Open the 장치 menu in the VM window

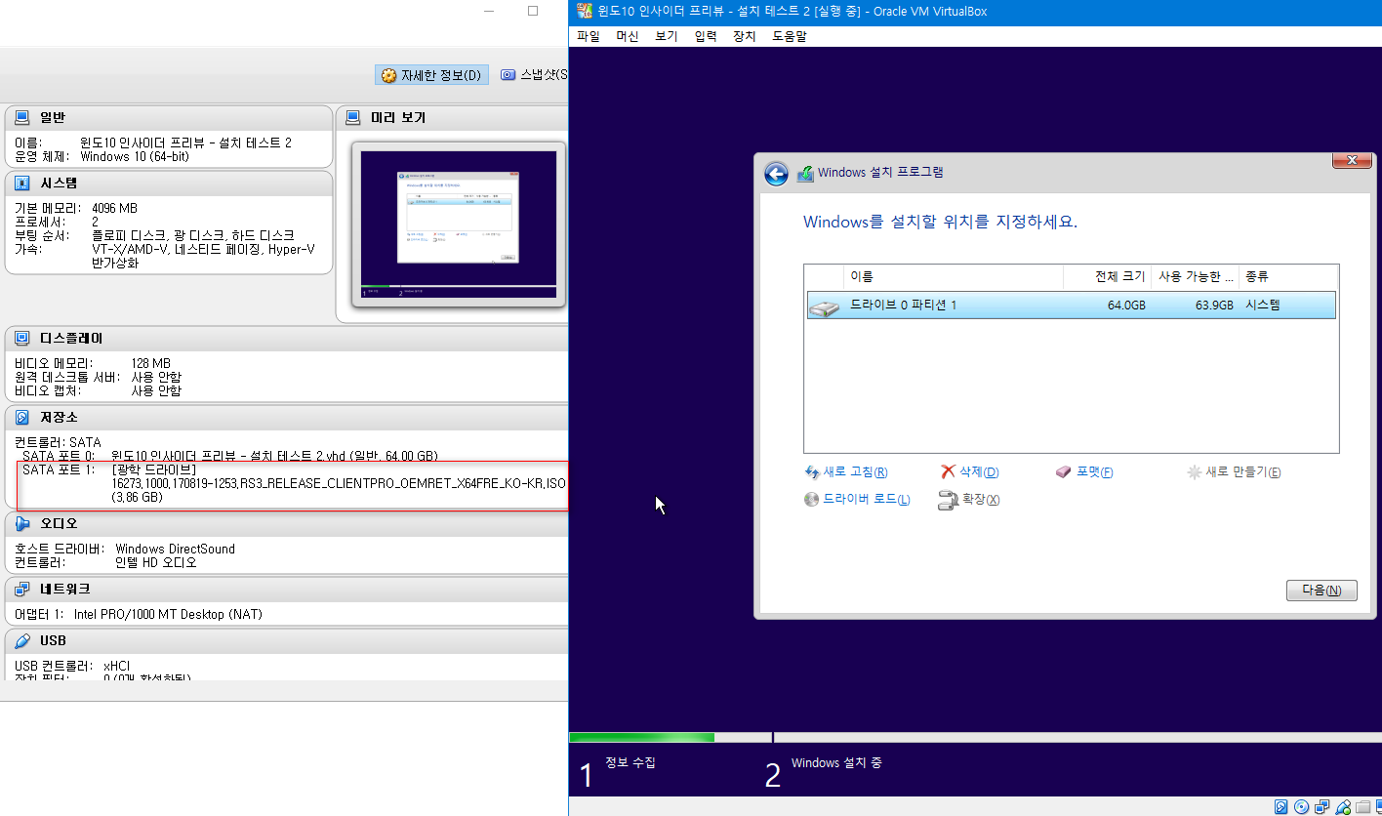click(x=745, y=36)
